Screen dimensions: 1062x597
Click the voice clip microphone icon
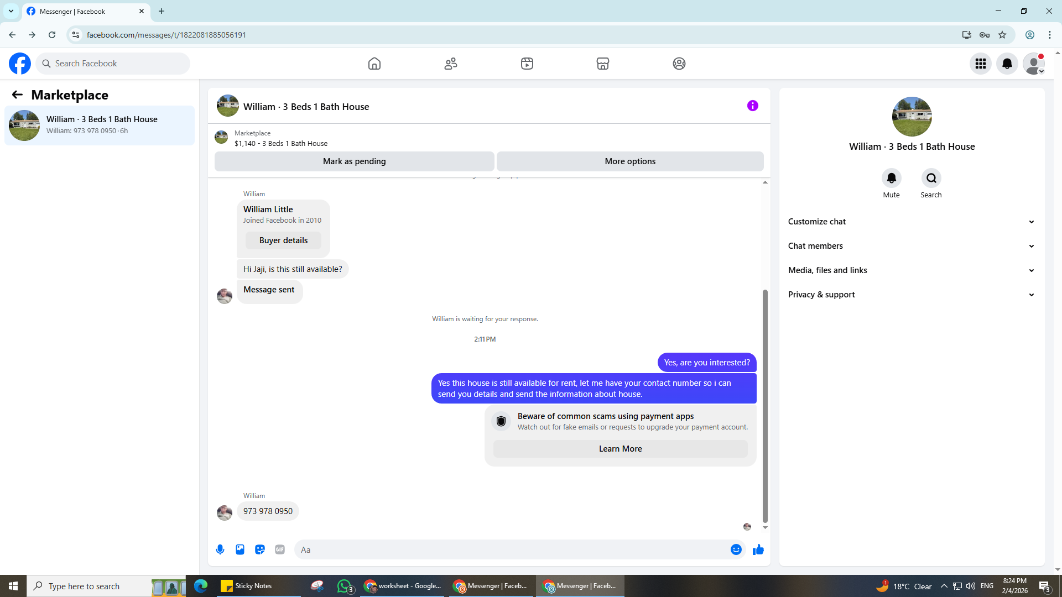pos(220,549)
